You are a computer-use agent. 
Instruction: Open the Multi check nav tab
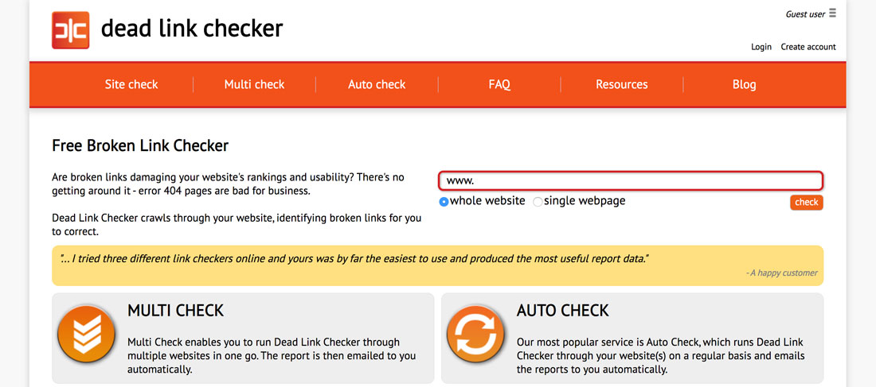[254, 84]
